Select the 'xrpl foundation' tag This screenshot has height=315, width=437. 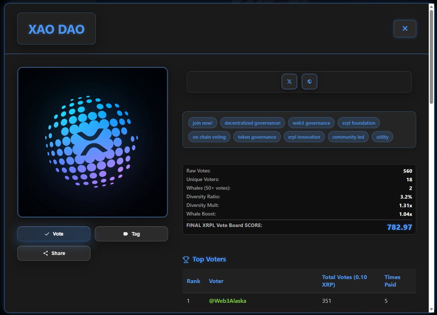click(x=359, y=123)
